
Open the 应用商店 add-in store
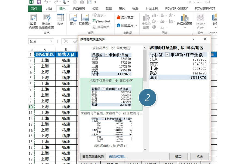point(125,17)
